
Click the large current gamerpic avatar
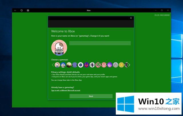[x=59, y=48]
